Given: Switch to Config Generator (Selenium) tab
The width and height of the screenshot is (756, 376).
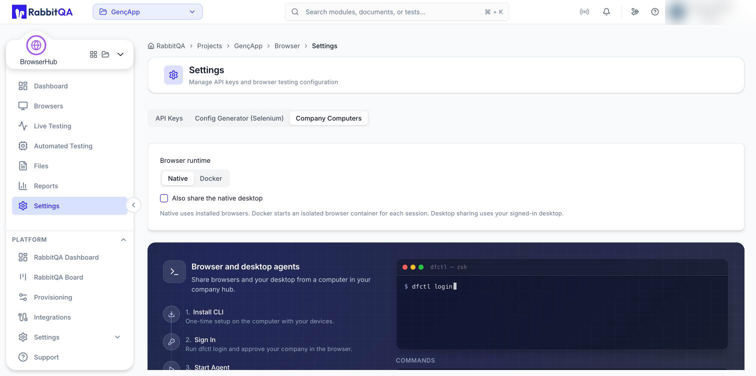Looking at the screenshot, I should 239,118.
